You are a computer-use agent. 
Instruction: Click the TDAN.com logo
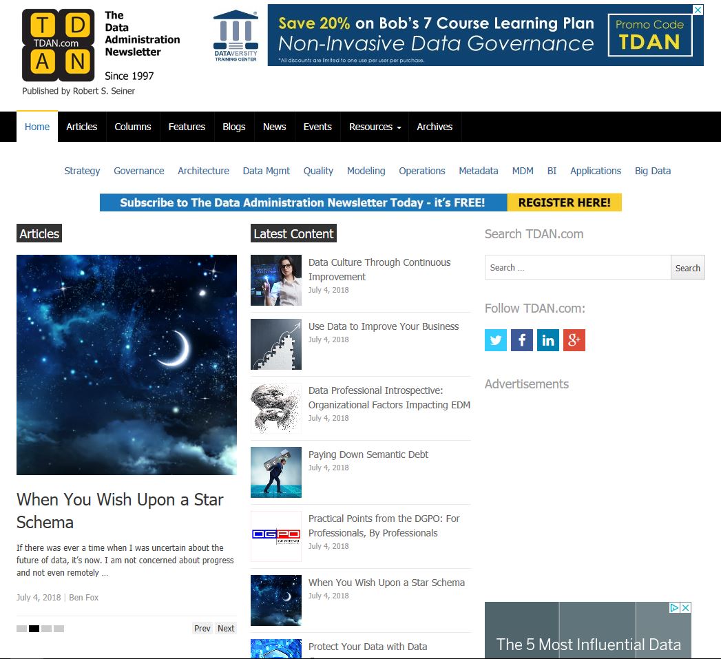tap(59, 45)
